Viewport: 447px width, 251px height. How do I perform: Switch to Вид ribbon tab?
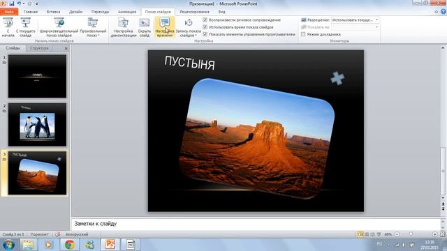[x=222, y=12]
